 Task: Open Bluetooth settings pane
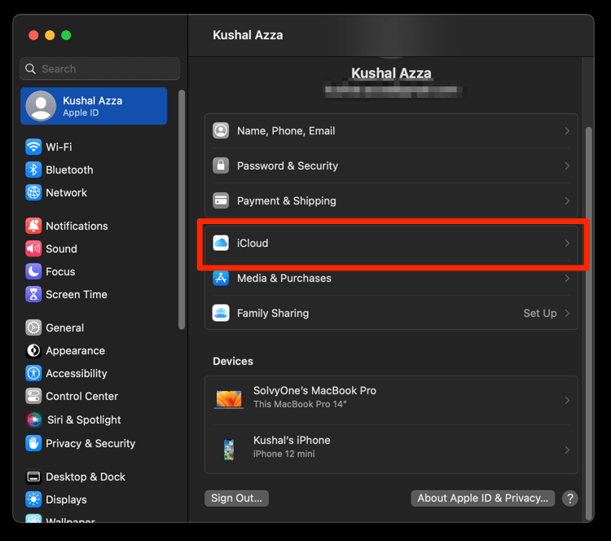point(94,170)
